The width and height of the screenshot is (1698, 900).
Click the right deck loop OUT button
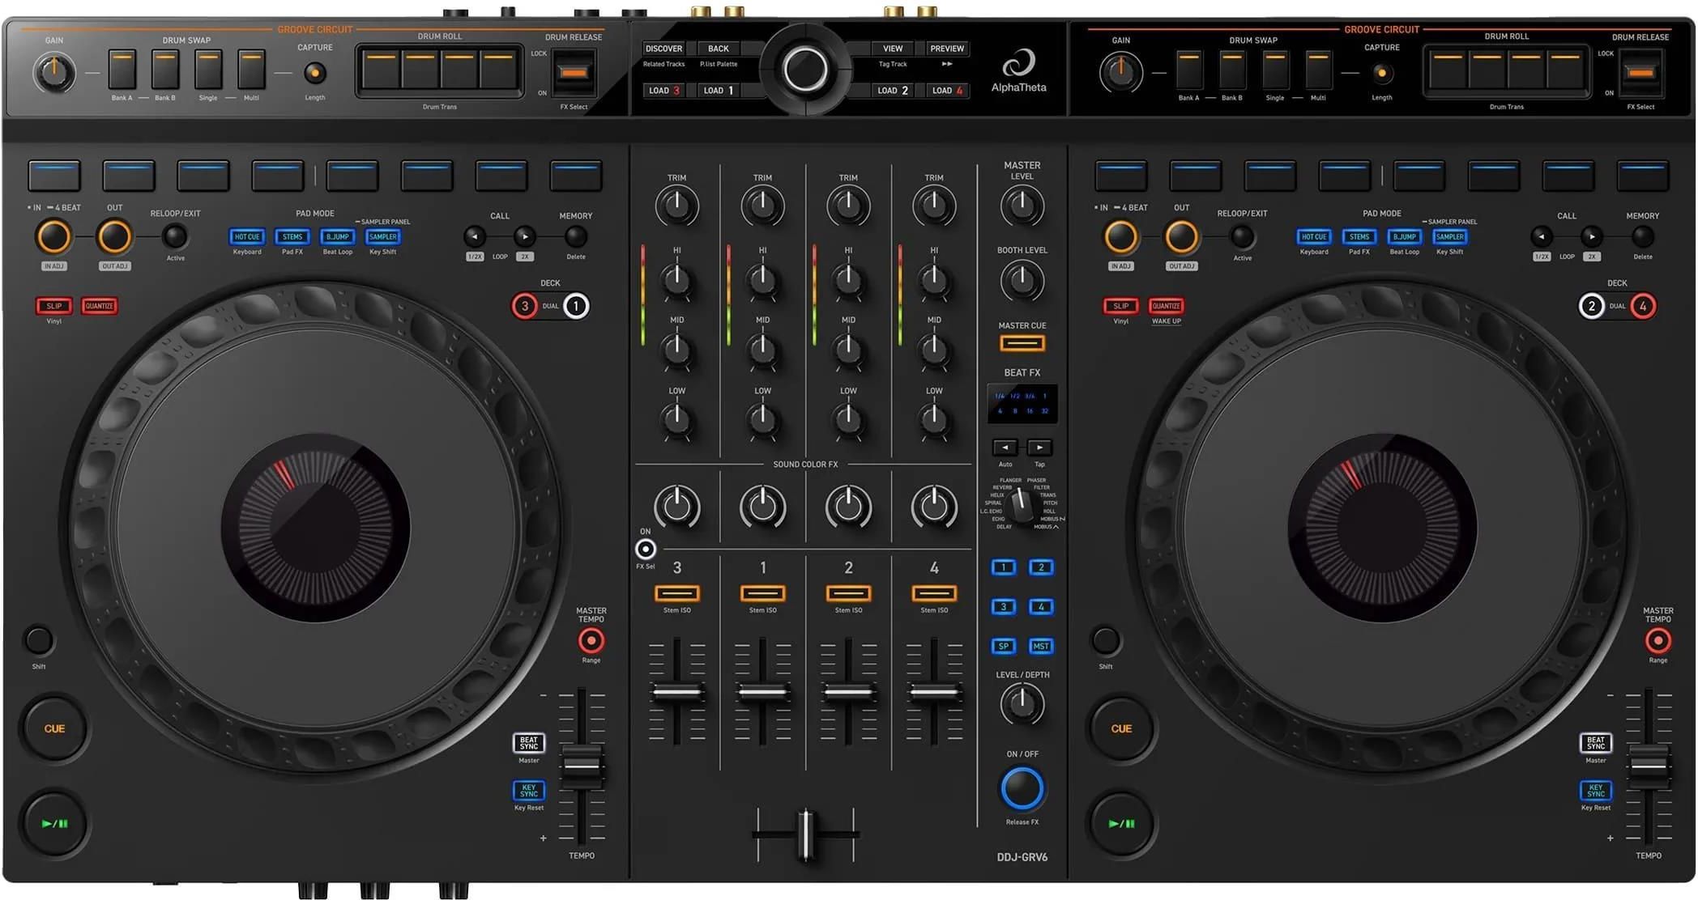1181,237
